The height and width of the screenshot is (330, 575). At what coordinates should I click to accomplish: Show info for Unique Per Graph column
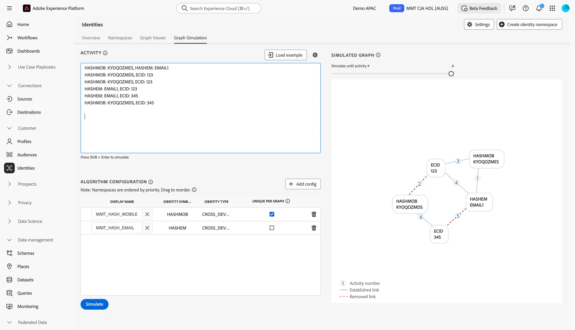click(x=288, y=201)
